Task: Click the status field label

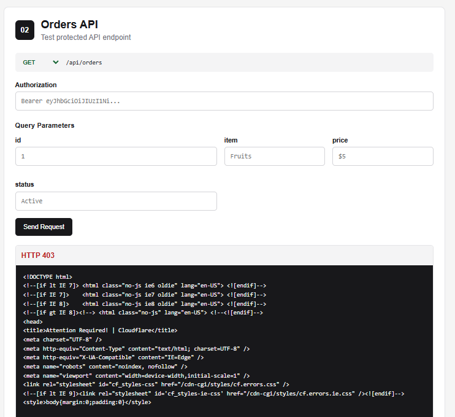Action: 25,184
